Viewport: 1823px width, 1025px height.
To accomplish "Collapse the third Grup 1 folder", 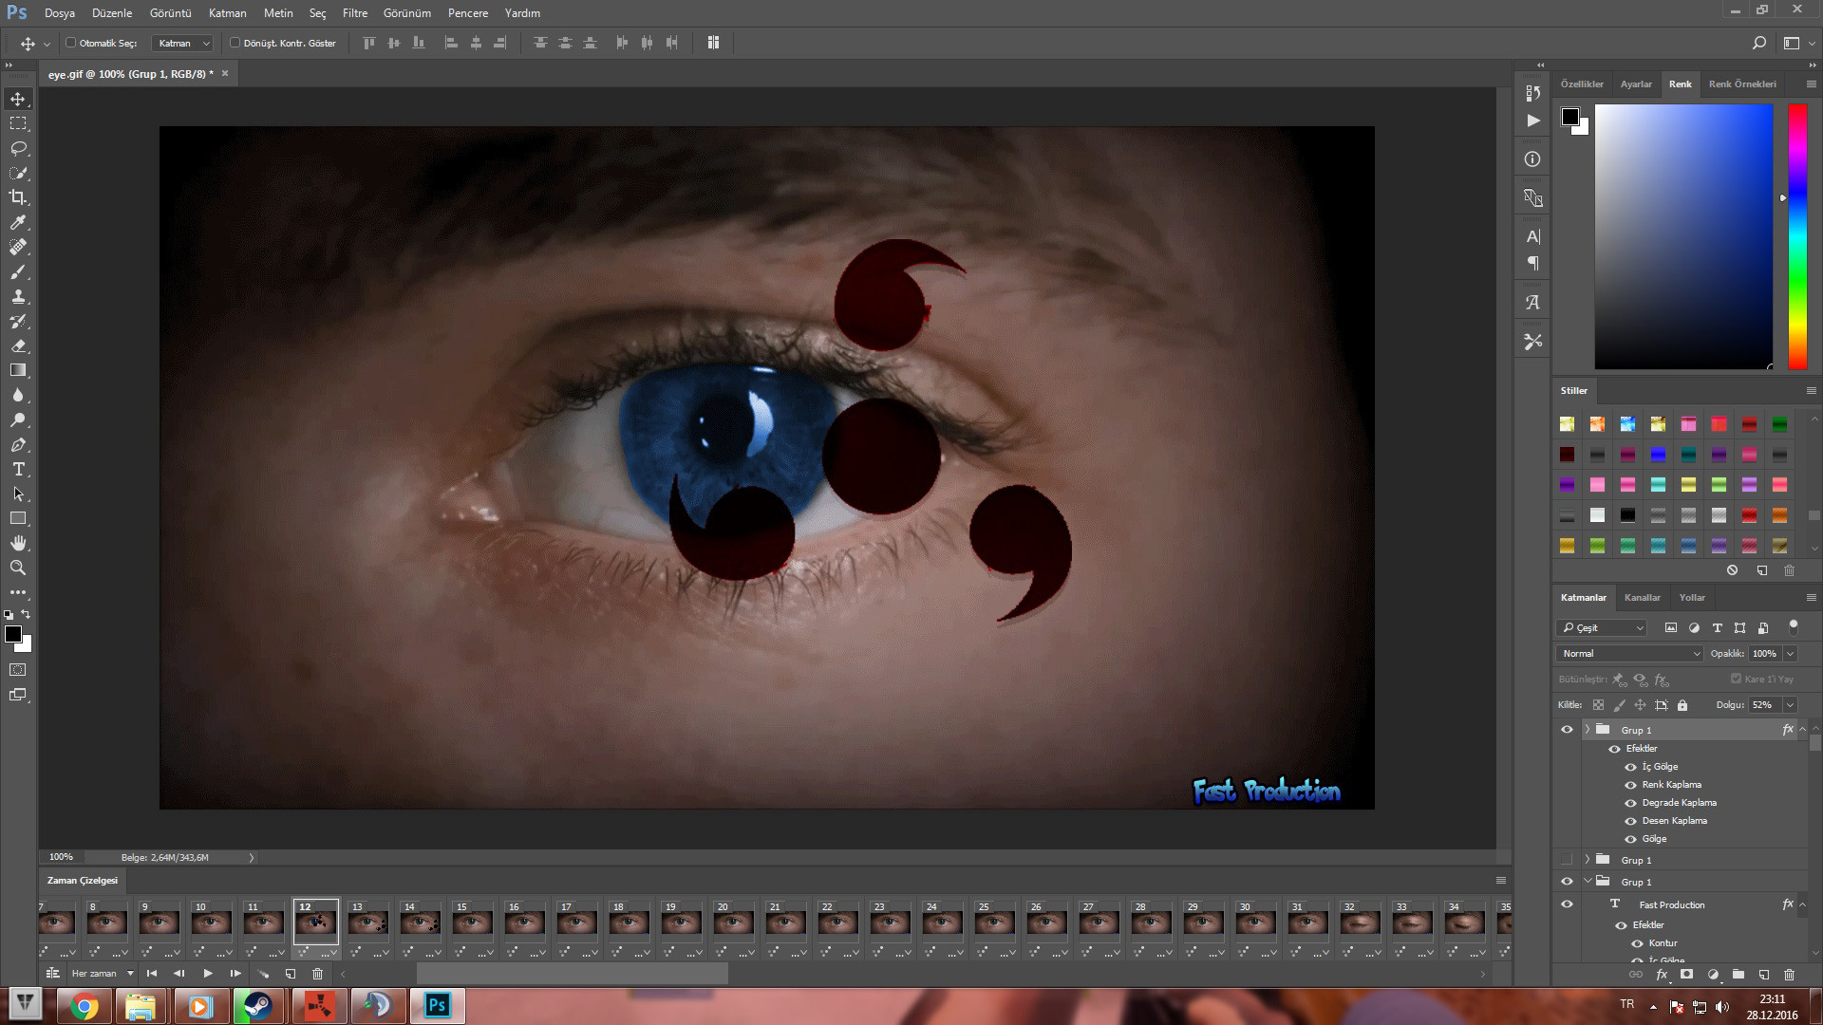I will coord(1587,882).
